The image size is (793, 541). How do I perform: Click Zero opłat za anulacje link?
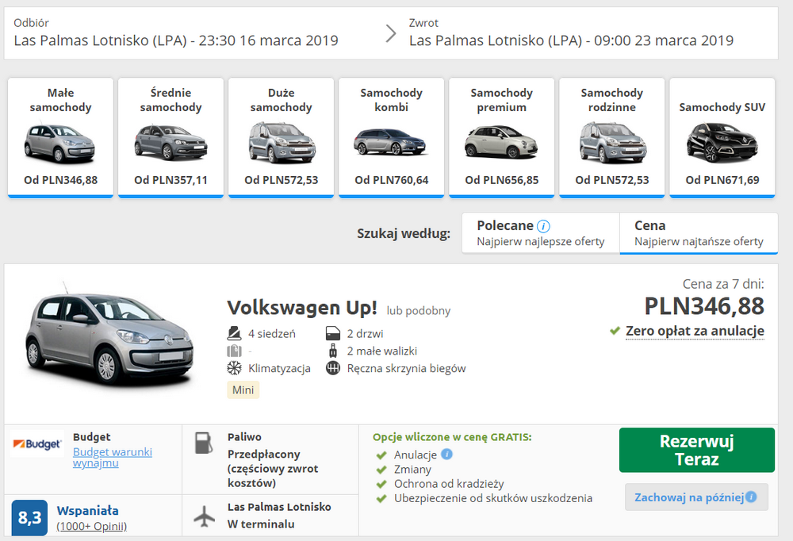695,331
